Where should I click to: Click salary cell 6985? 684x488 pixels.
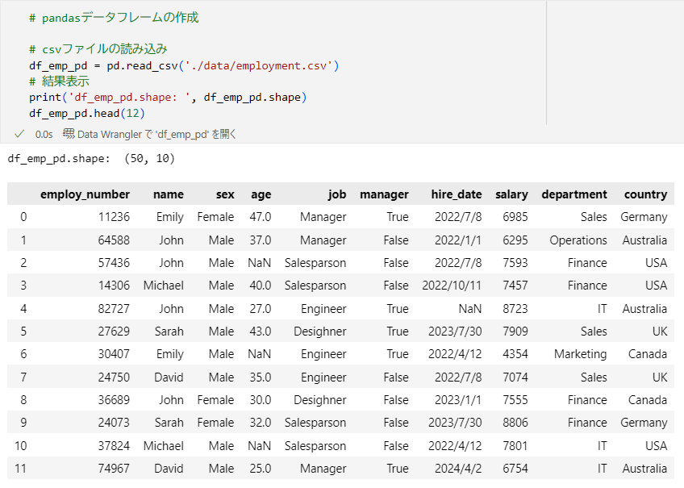pyautogui.click(x=515, y=217)
